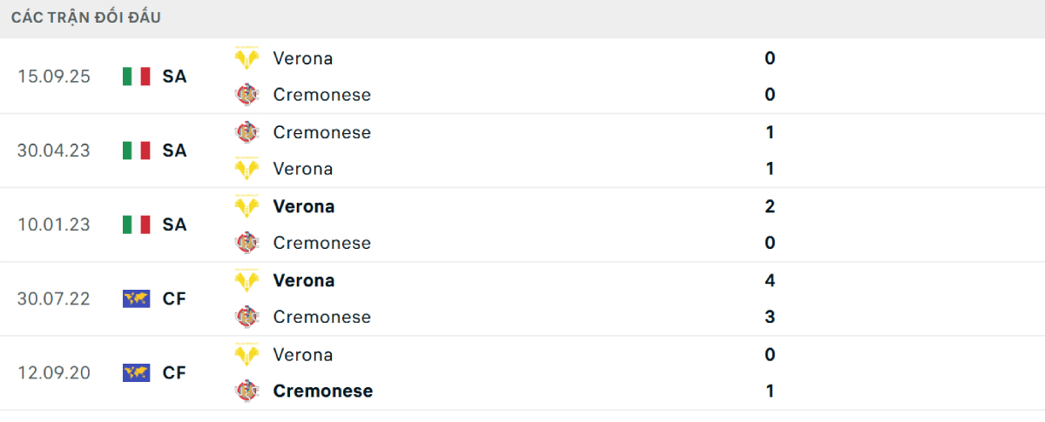Select the Cremonese name in 30.07.22 match
Image resolution: width=1045 pixels, height=422 pixels.
coord(321,317)
